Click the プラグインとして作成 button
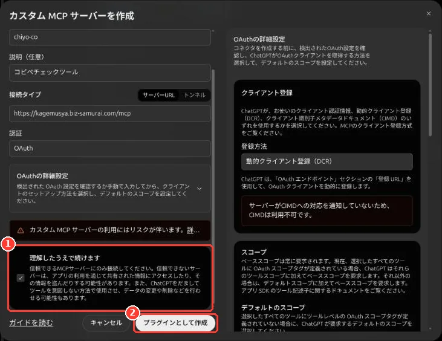Image resolution: width=442 pixels, height=341 pixels. (175, 323)
